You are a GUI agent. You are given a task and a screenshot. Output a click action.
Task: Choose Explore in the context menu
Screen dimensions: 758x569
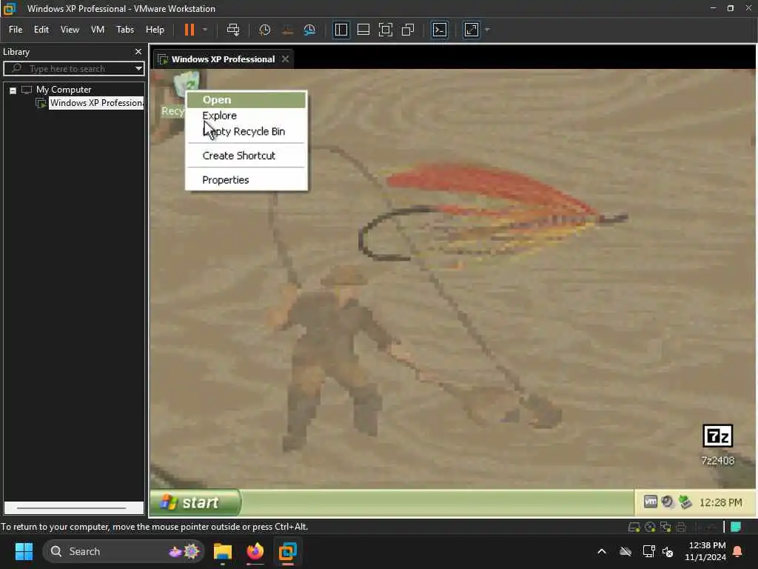pyautogui.click(x=246, y=116)
